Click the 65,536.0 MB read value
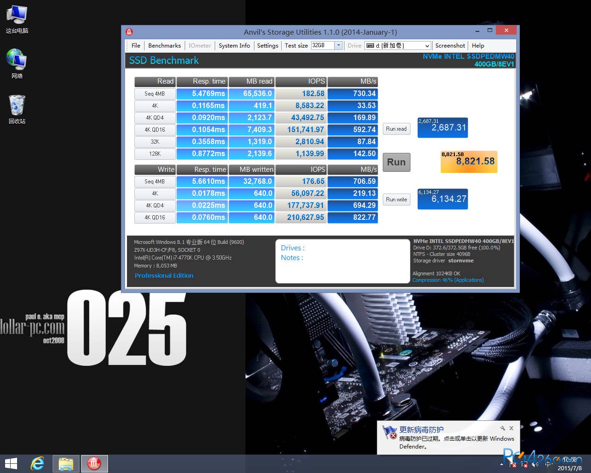The height and width of the screenshot is (473, 591). 251,94
